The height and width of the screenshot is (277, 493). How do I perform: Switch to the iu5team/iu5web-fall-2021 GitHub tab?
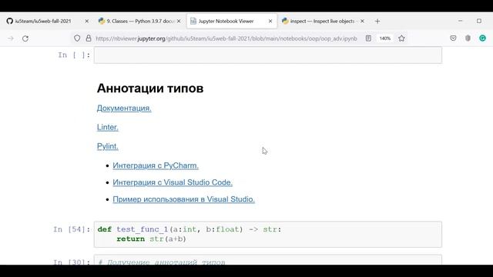(43, 21)
